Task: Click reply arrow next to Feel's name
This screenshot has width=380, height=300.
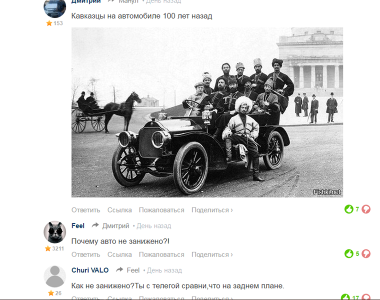Action: pos(95,225)
